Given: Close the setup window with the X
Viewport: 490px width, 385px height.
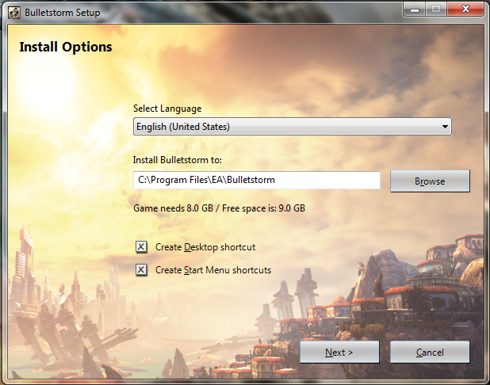Looking at the screenshot, I should pyautogui.click(x=465, y=10).
